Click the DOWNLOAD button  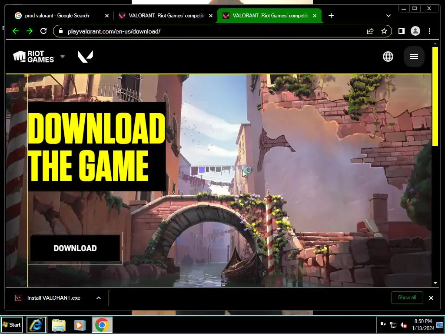[x=75, y=248]
